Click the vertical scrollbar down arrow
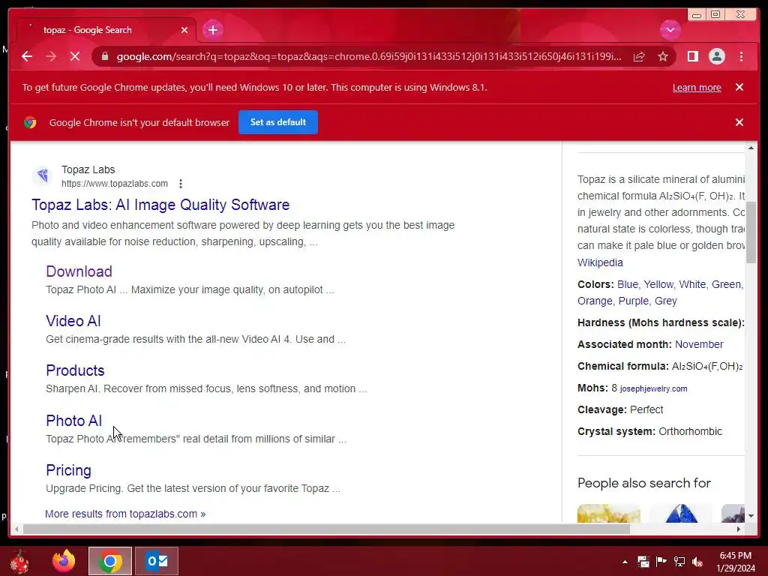This screenshot has width=768, height=576. (x=751, y=516)
